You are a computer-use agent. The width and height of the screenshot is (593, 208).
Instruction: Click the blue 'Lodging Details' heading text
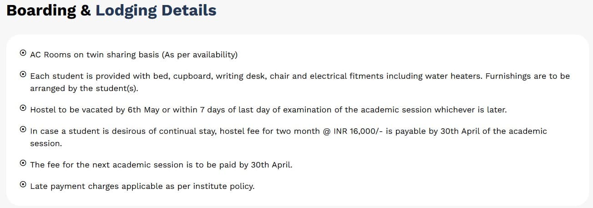pos(156,10)
